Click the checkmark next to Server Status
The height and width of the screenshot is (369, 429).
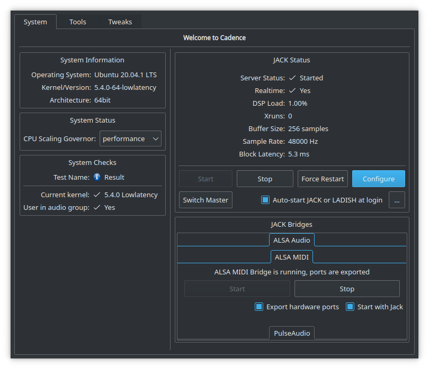(293, 78)
